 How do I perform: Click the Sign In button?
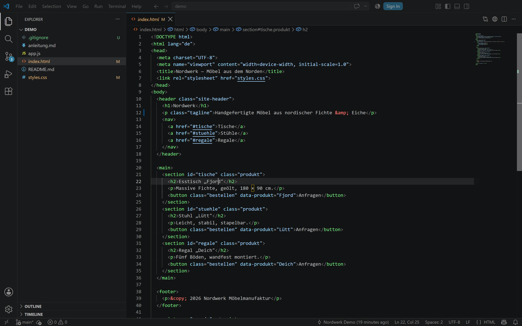click(393, 6)
